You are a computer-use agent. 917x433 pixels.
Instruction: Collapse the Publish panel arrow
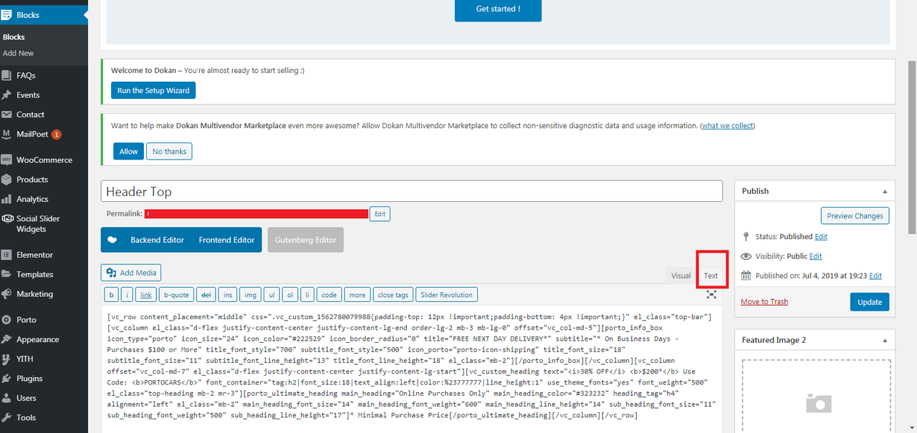coord(885,191)
